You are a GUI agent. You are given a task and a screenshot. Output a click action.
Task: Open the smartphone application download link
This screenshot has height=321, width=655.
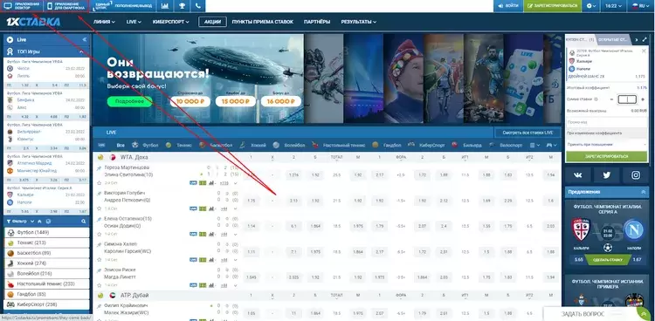pos(66,6)
